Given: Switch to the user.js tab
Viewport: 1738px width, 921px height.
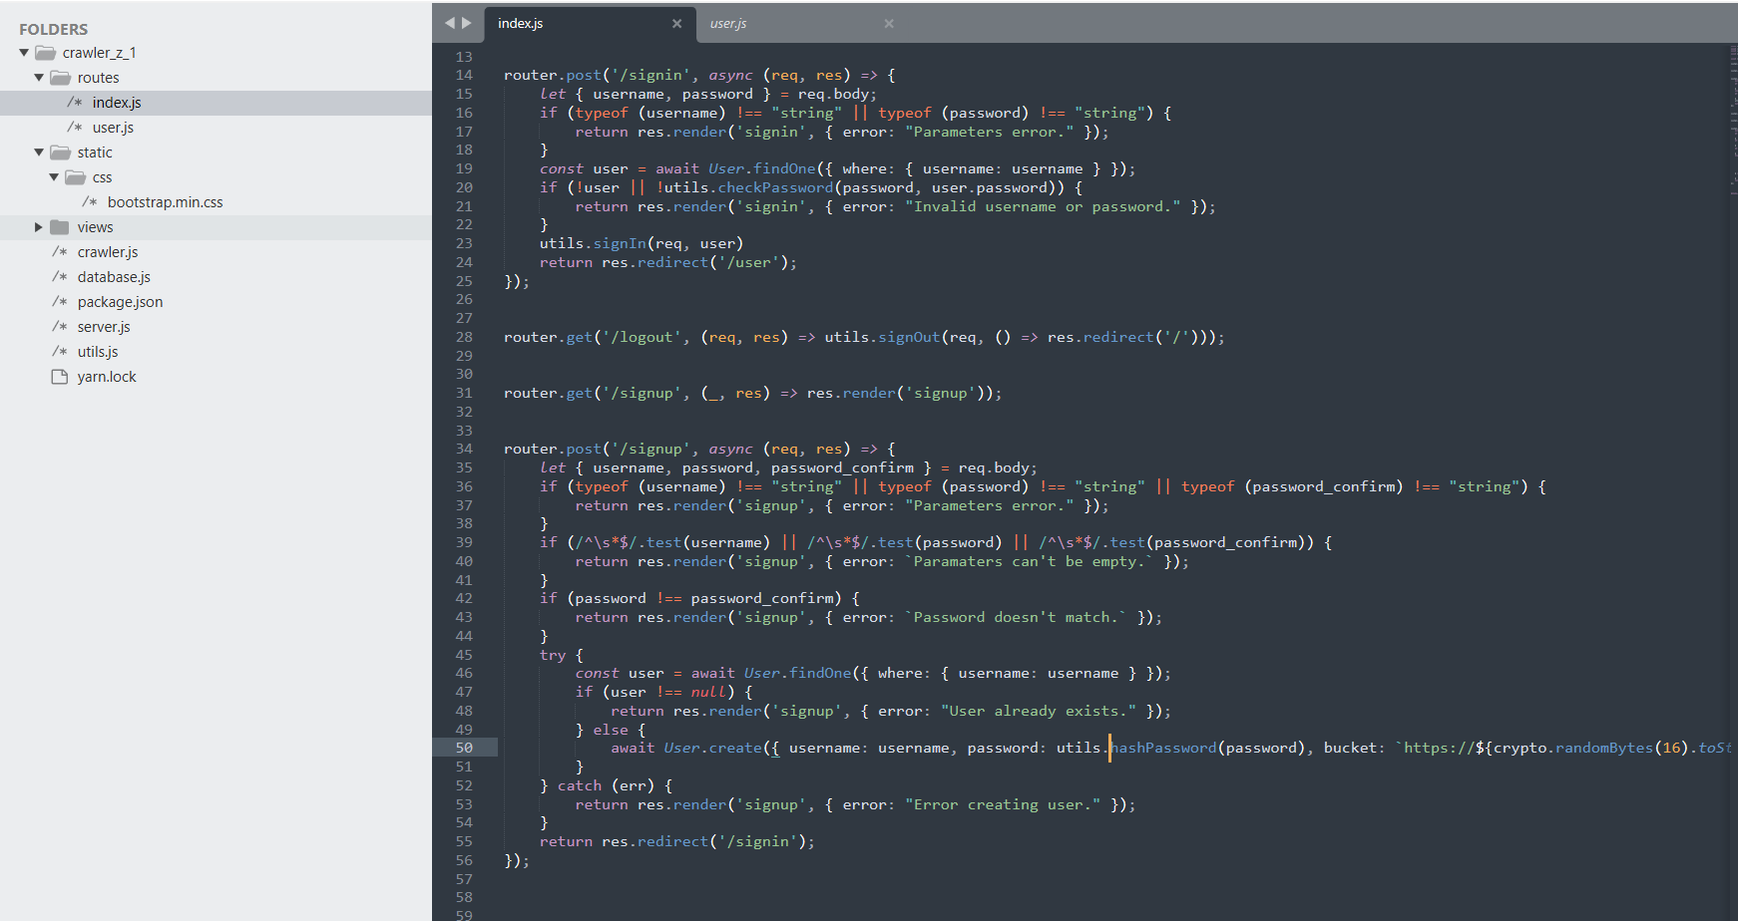Looking at the screenshot, I should [x=728, y=24].
